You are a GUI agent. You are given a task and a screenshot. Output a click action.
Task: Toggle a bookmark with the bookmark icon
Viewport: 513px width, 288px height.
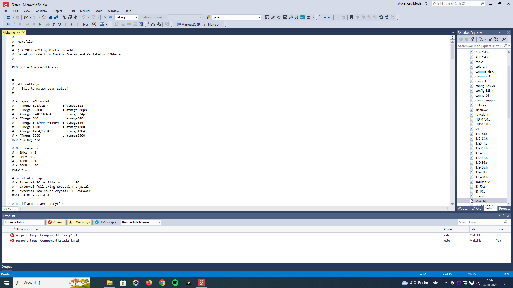[x=351, y=17]
